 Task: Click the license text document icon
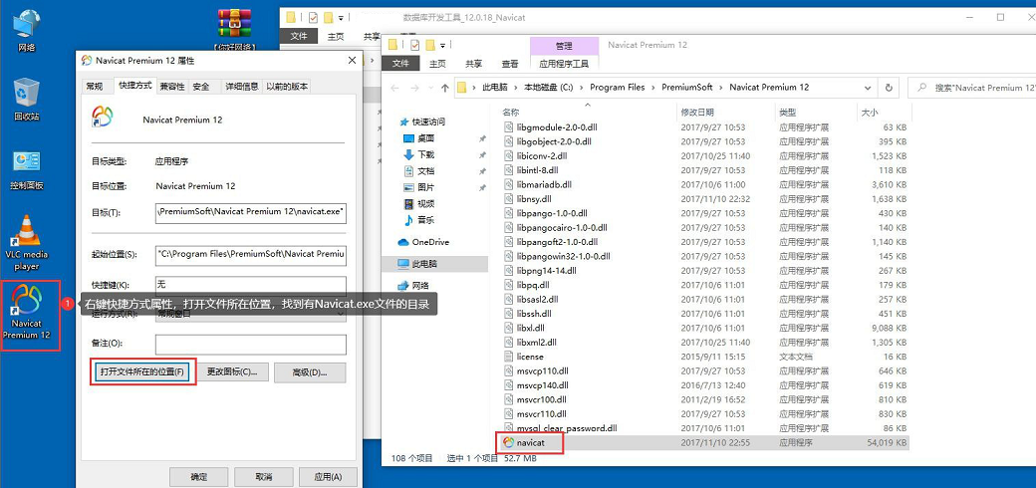coord(509,357)
